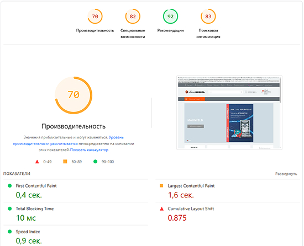Screen dimensions: 304x246
Task: Select the Total Blocking Time metric label
Action: [x=35, y=208]
